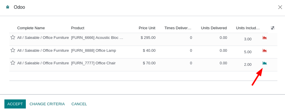The height and width of the screenshot is (112, 285).
Task: Open forecast chart icon for Office Lamp row
Action: (x=264, y=50)
